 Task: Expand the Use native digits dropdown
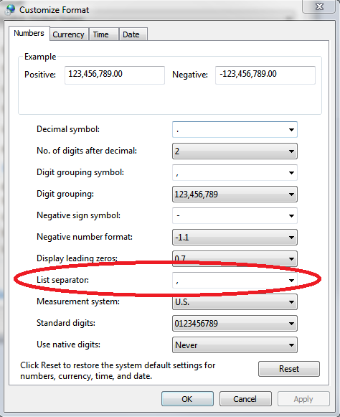(x=235, y=345)
